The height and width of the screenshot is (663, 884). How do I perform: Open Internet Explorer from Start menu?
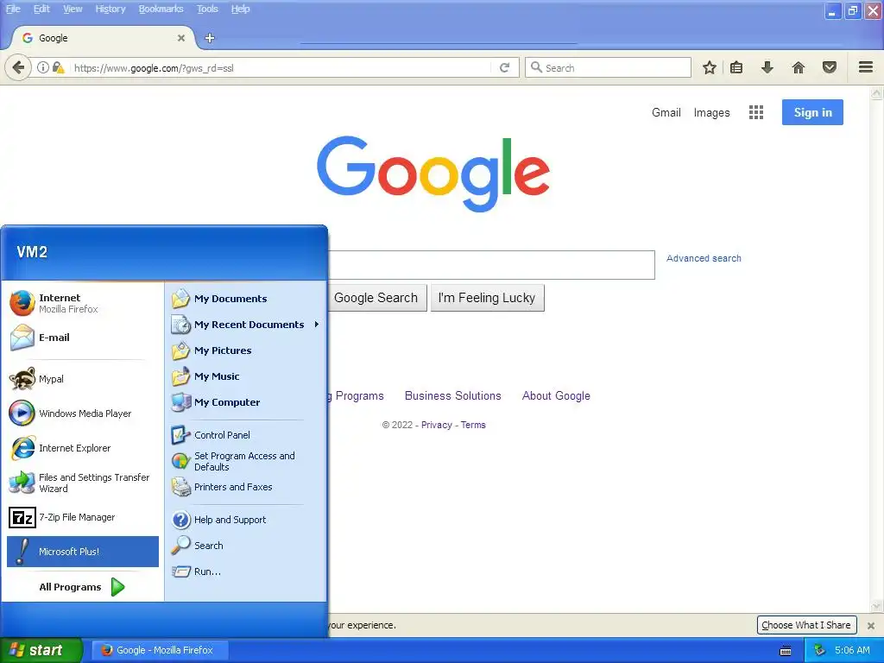point(82,448)
